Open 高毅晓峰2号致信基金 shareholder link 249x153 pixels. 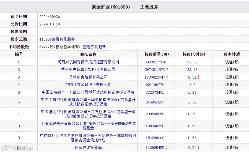click(x=88, y=126)
